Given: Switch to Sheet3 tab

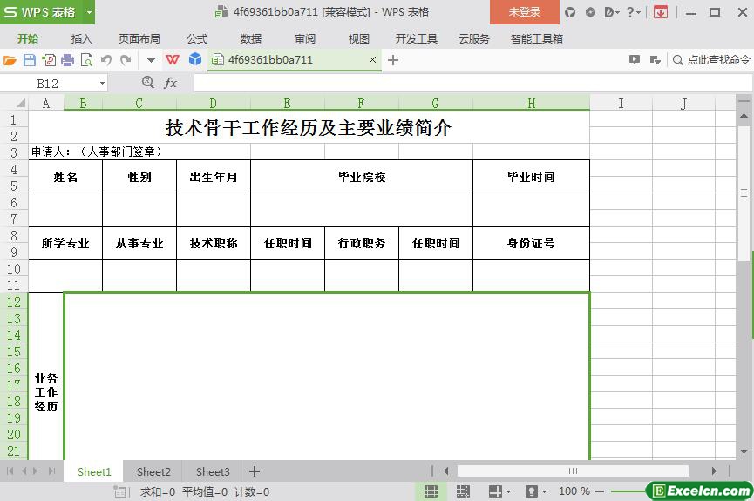Looking at the screenshot, I should 213,471.
